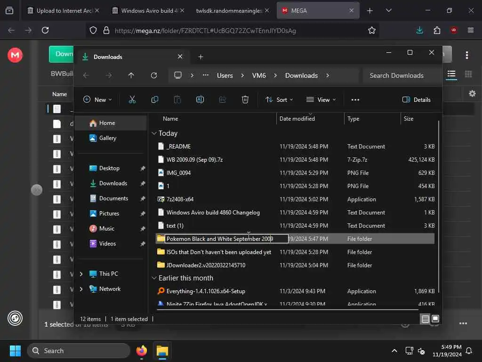This screenshot has height=362, width=482.
Task: Open the View dropdown menu
Action: pyautogui.click(x=321, y=100)
